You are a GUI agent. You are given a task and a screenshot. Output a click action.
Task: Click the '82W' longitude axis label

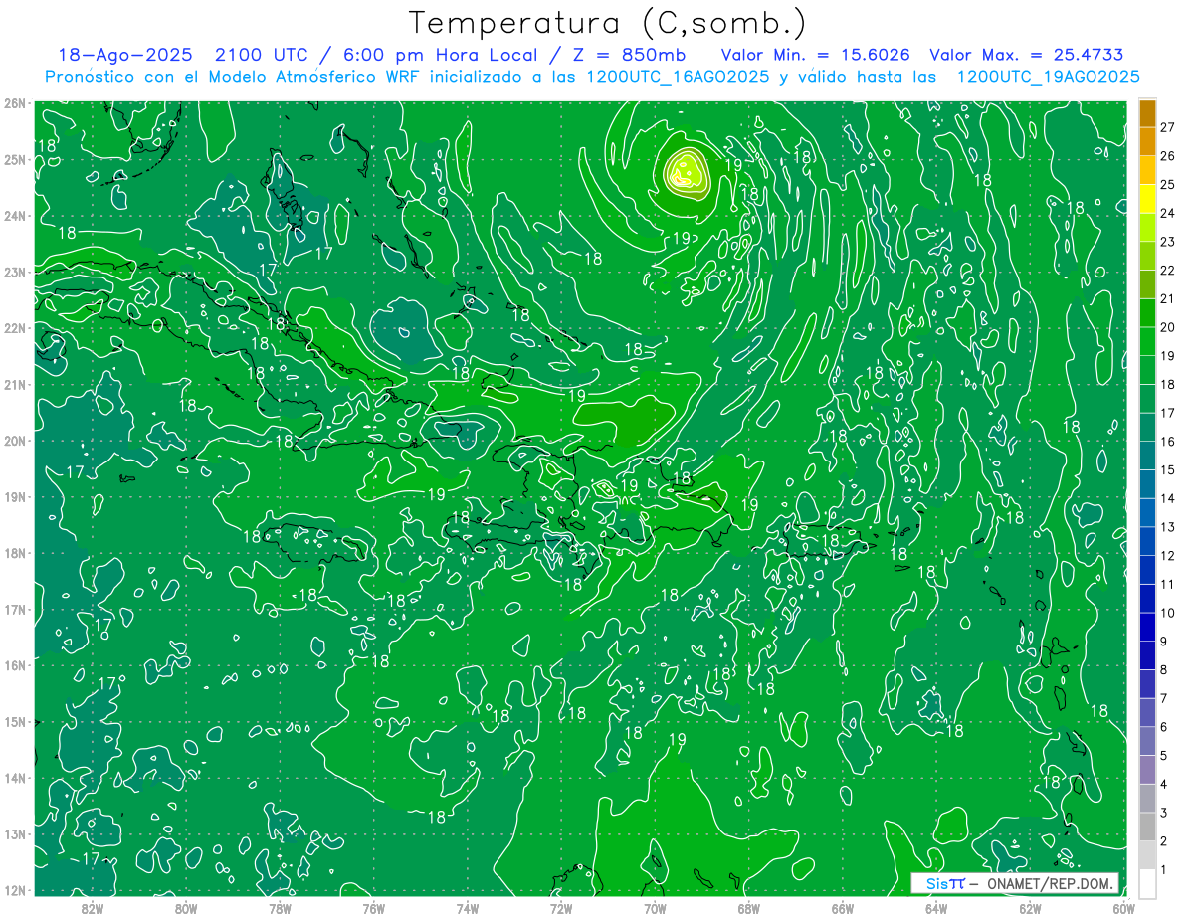tap(93, 908)
